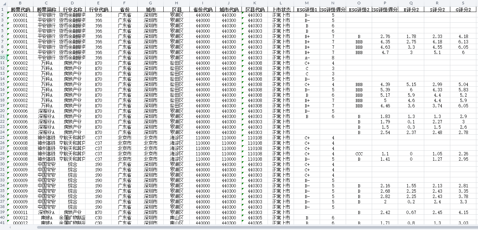This screenshot has width=478, height=230.
Task: Select the cell containing 2.76
Action: click(x=385, y=36)
